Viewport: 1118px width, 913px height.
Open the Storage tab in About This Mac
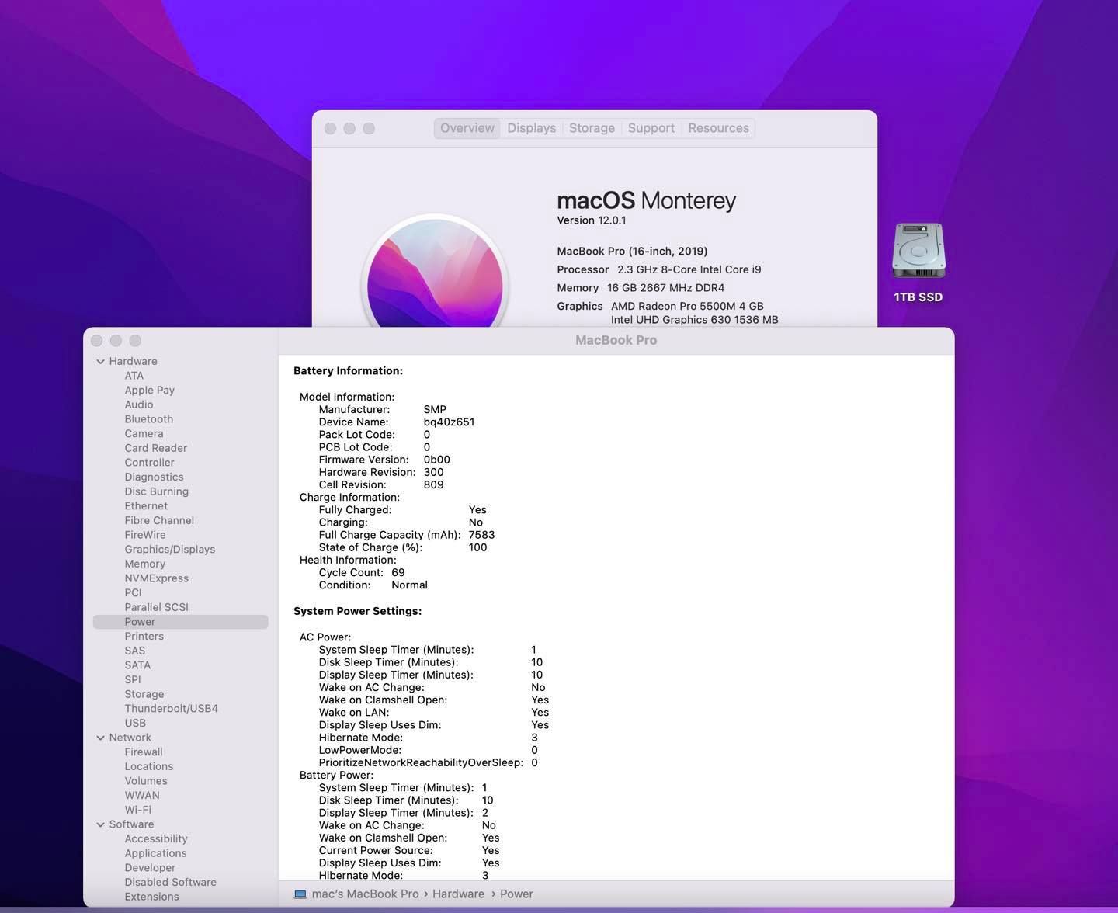point(592,128)
